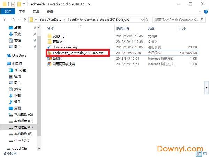Open quick access 图片 pinned item
The image size is (209, 157).
[x=17, y=47]
